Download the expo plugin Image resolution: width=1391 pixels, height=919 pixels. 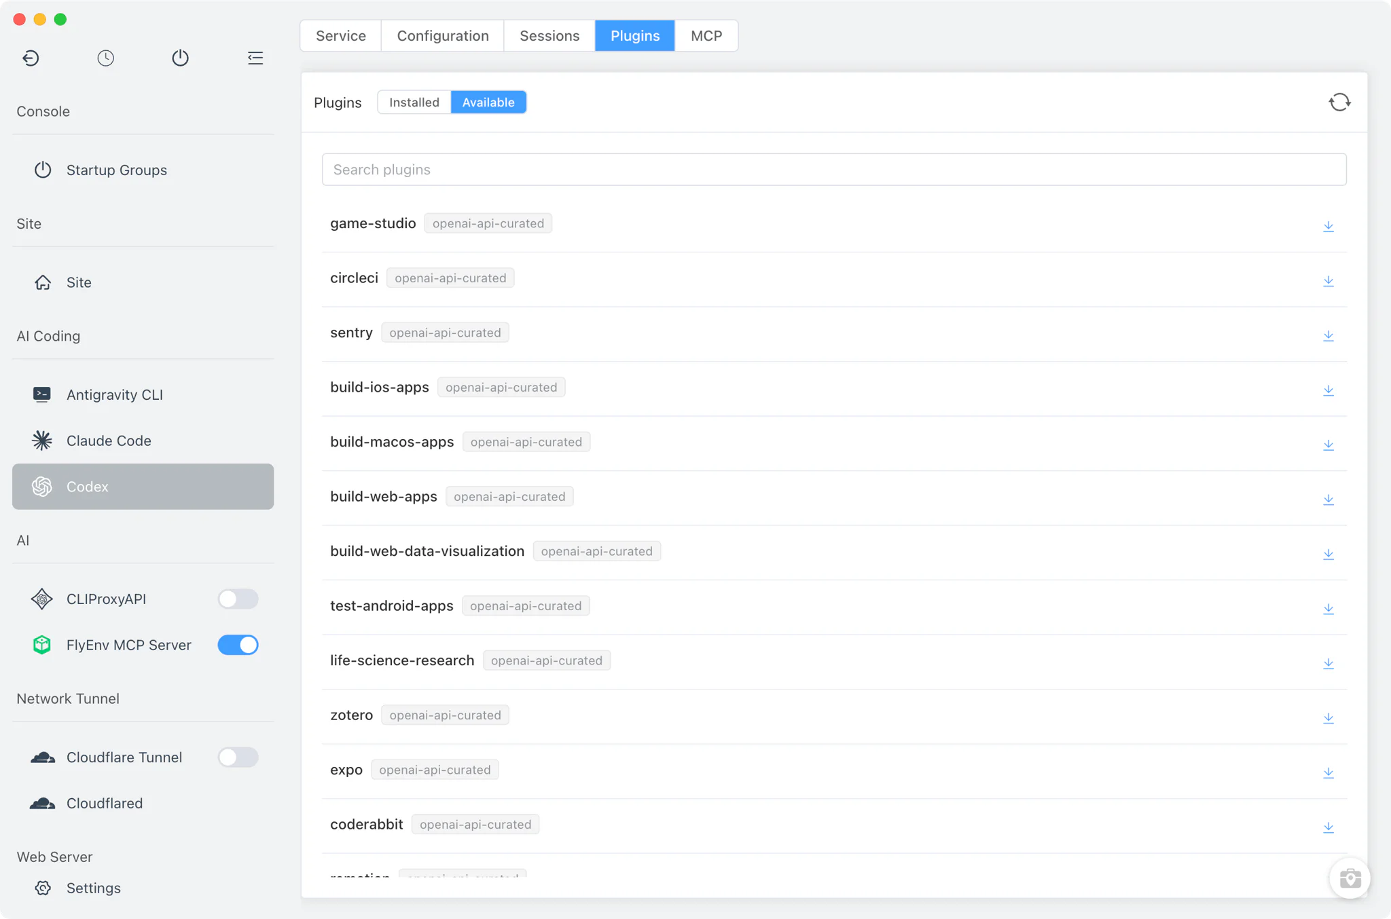(x=1329, y=772)
